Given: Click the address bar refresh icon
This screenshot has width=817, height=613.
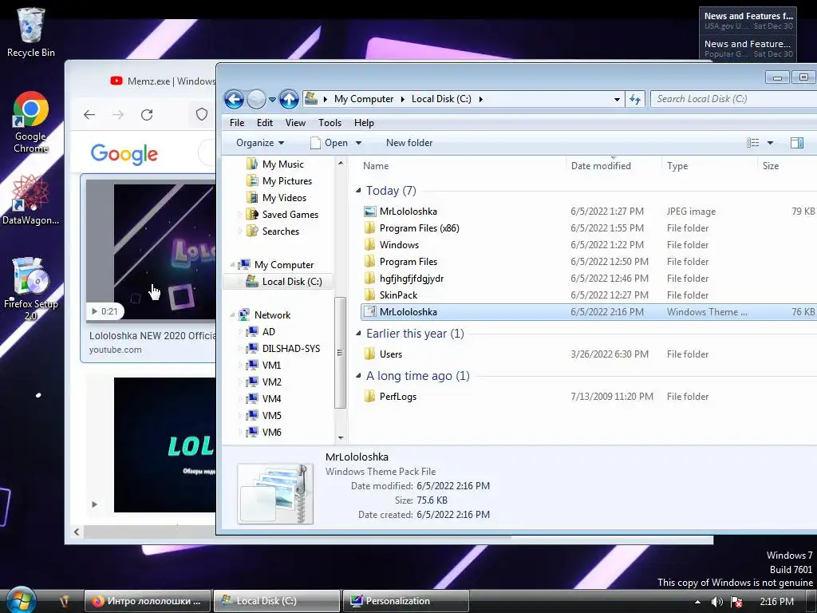Looking at the screenshot, I should [x=634, y=99].
